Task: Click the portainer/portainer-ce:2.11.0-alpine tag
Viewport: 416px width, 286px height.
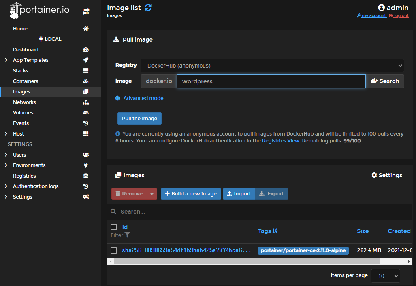Action: (303, 250)
